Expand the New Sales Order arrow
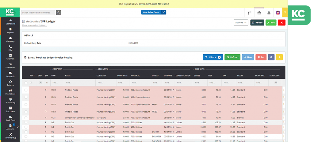This screenshot has width=314, height=142. click(164, 12)
